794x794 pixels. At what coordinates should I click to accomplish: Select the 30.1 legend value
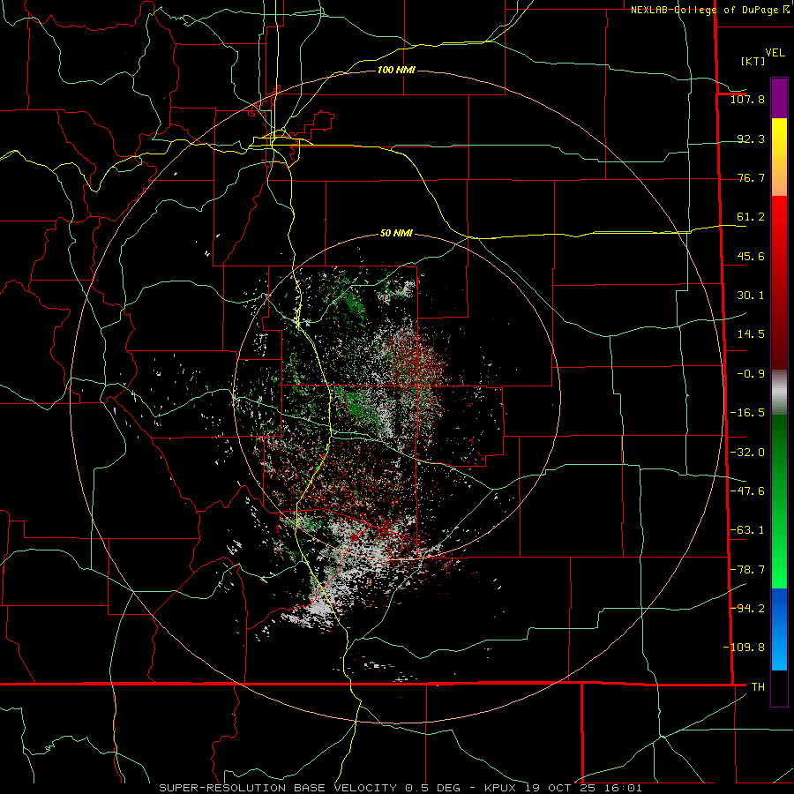click(x=751, y=296)
